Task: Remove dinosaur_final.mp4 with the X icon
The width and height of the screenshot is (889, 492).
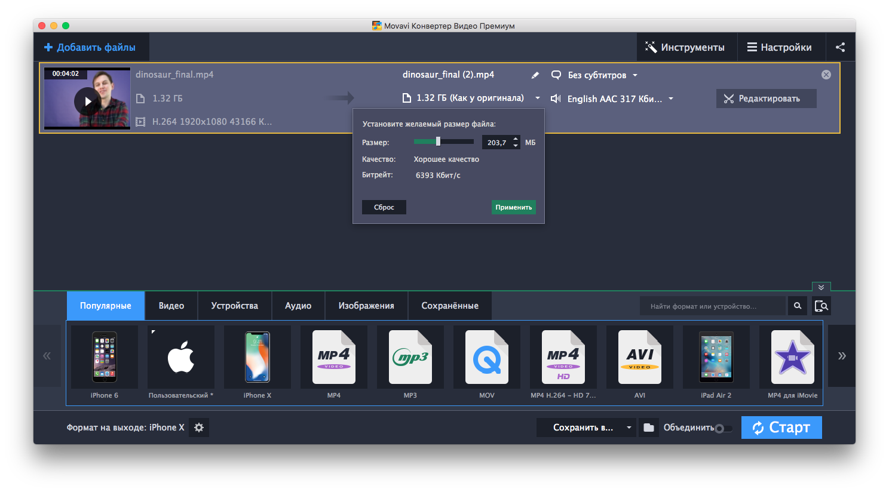Action: 826,75
